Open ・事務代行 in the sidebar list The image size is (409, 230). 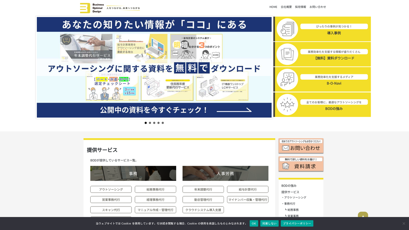288,204
